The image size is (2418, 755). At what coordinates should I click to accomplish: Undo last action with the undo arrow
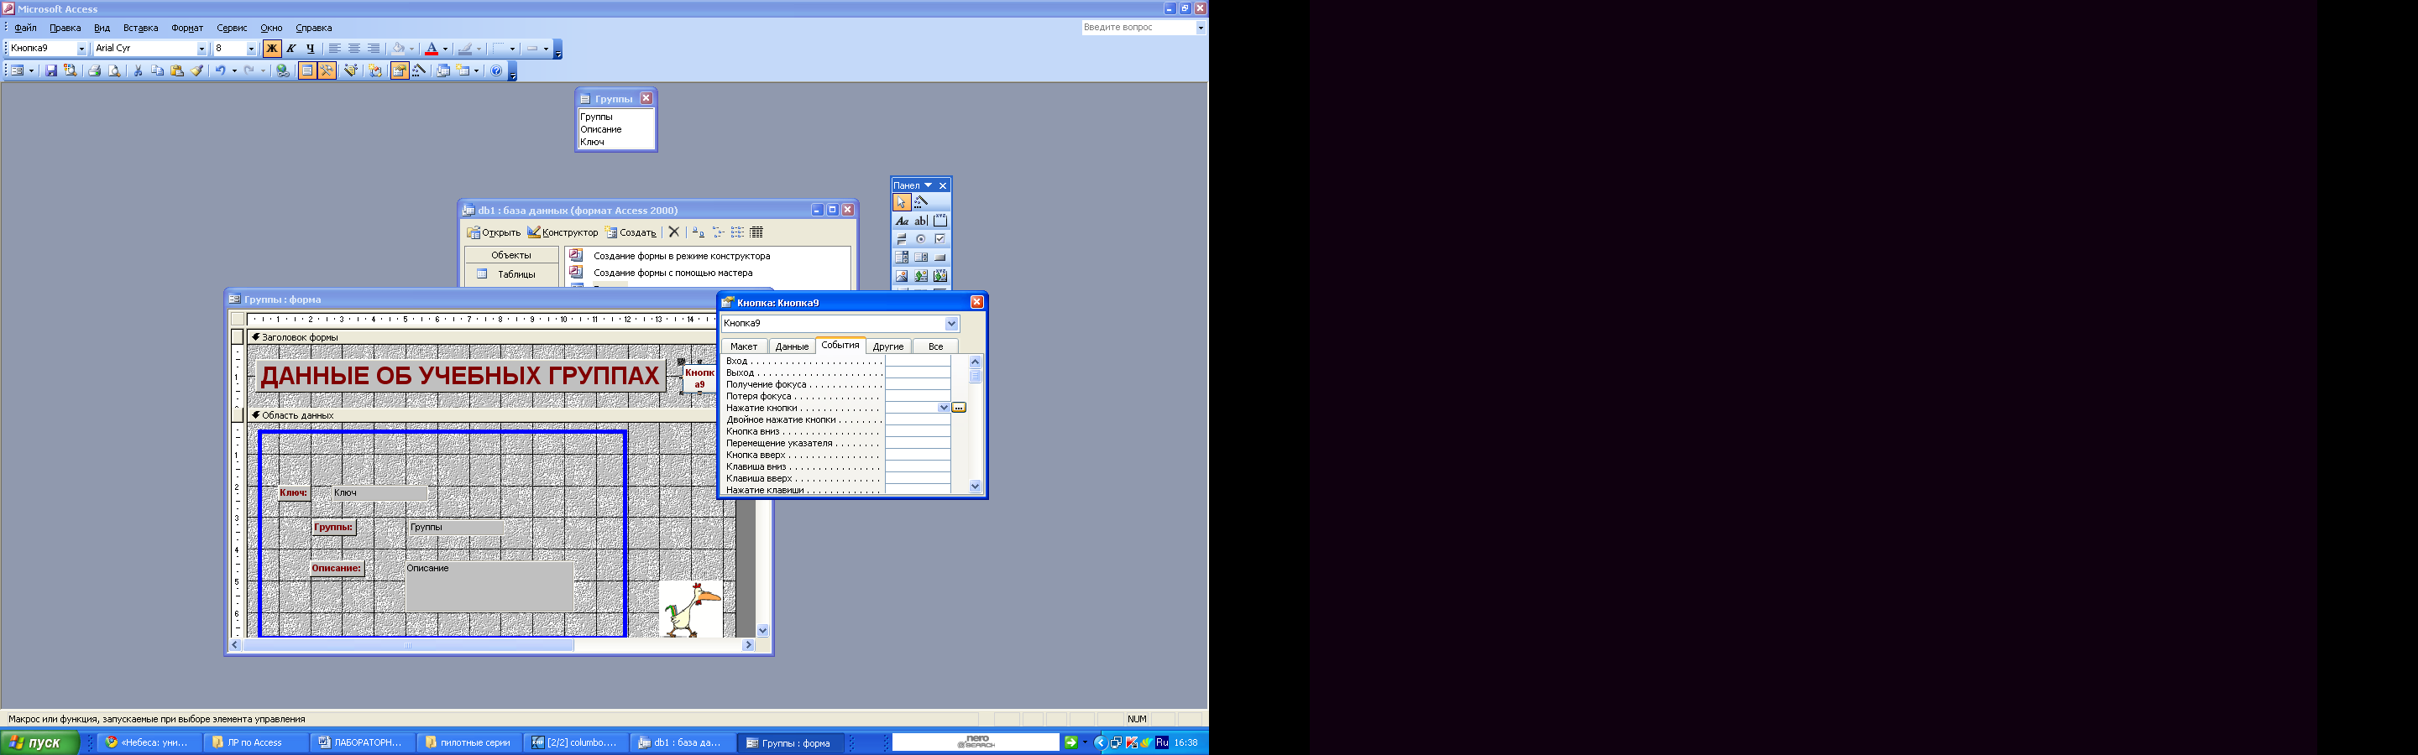pyautogui.click(x=220, y=70)
